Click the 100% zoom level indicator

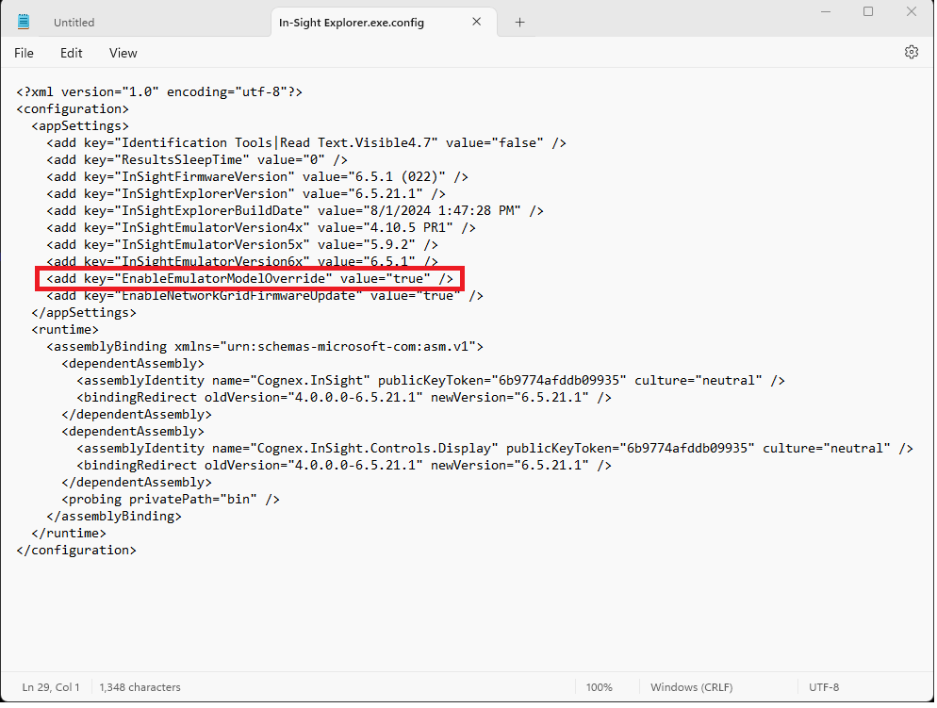tap(599, 687)
